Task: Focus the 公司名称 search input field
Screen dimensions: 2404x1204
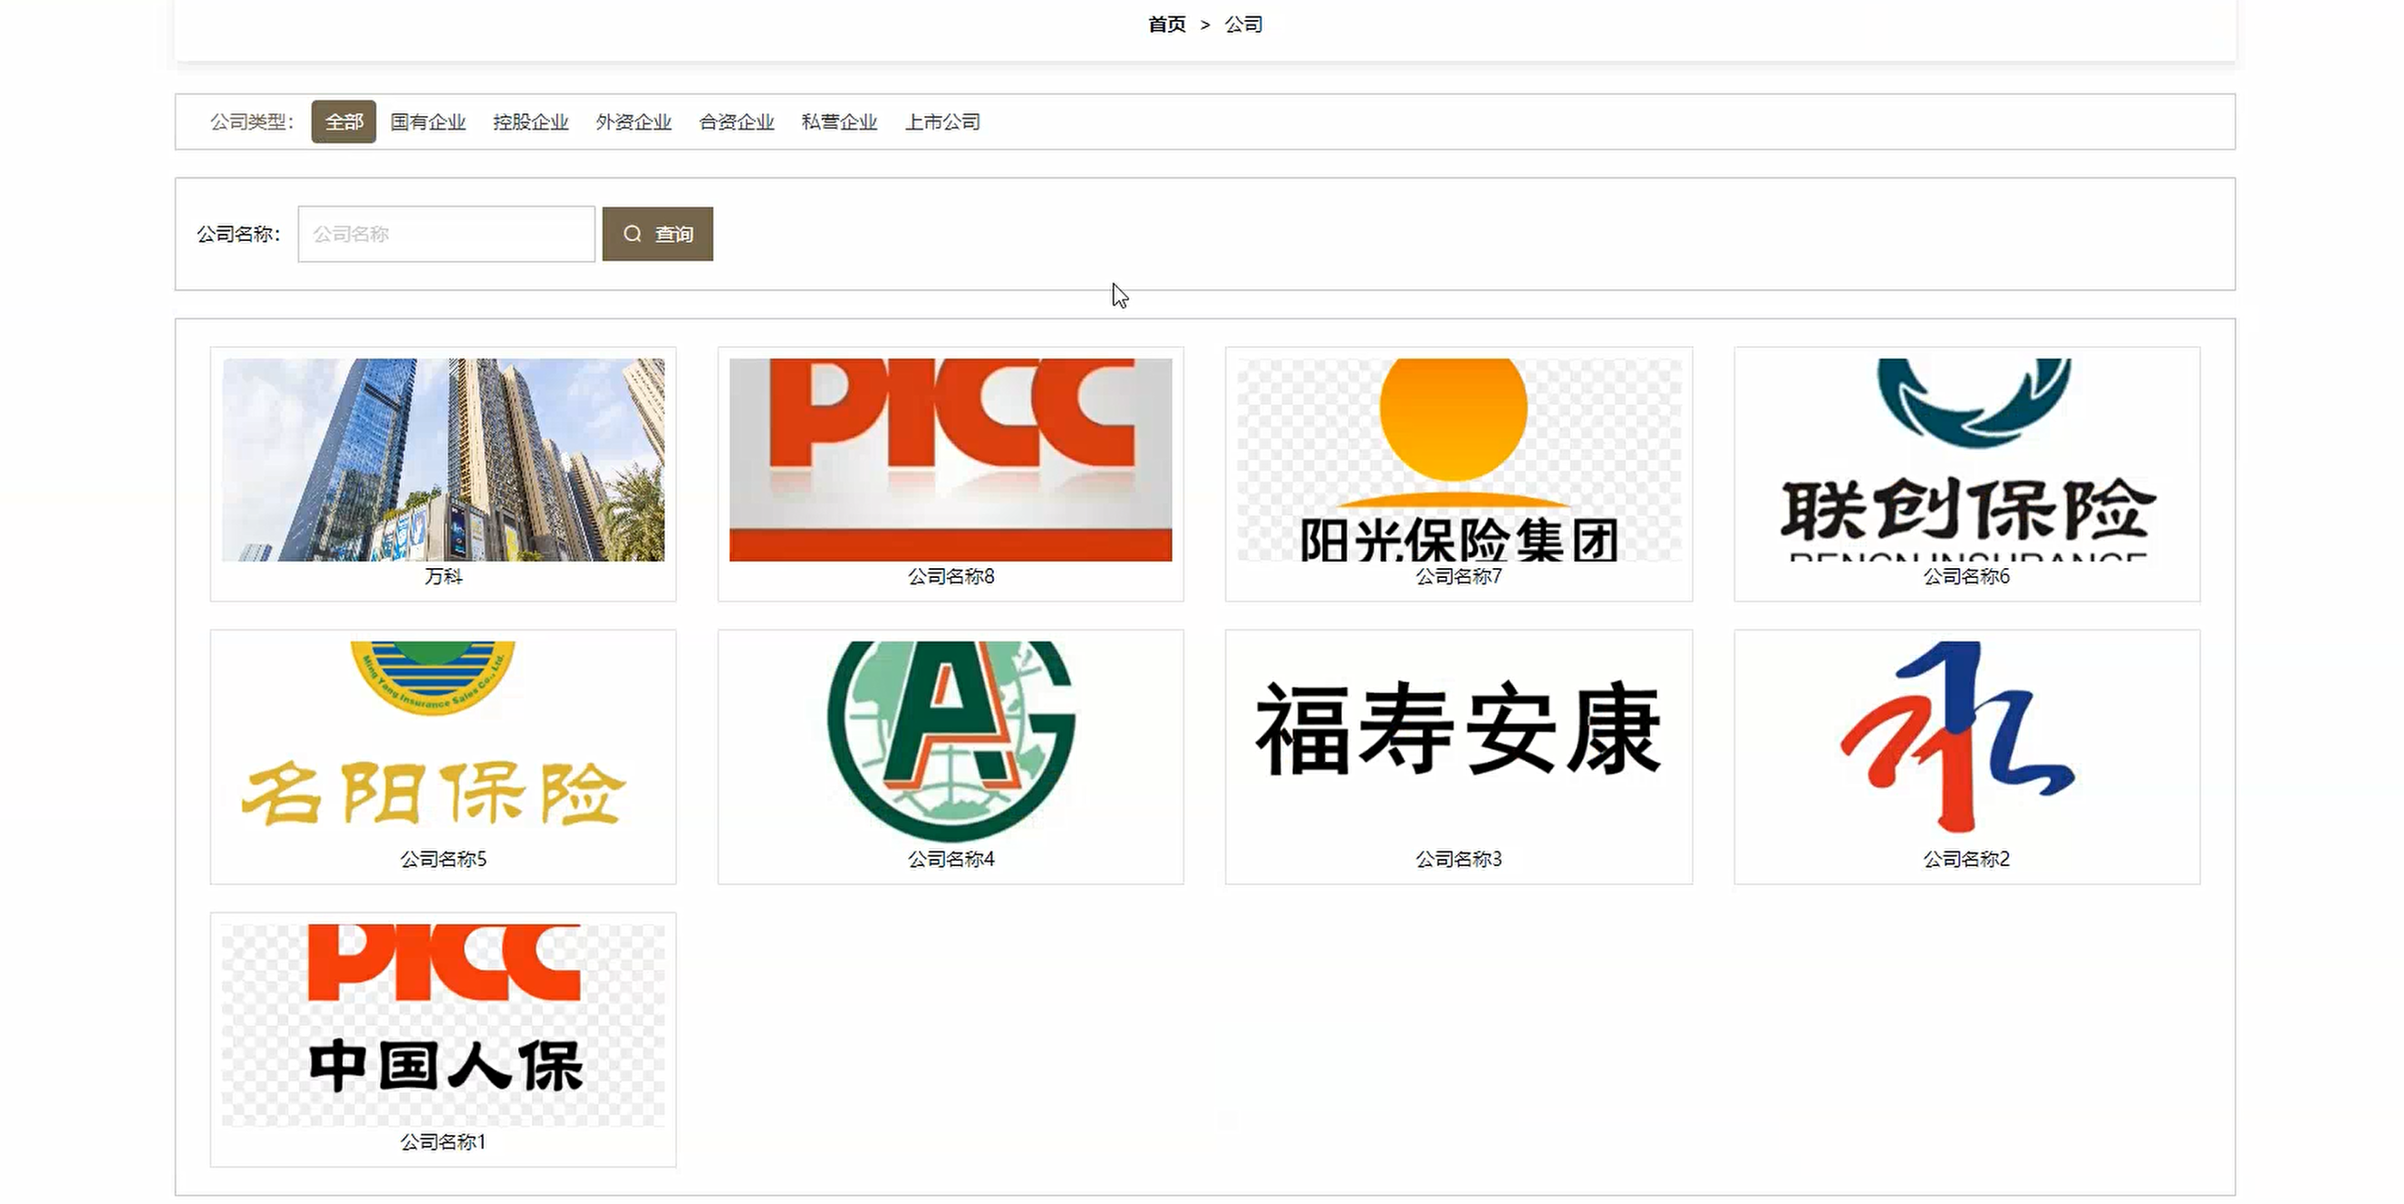Action: pyautogui.click(x=446, y=234)
